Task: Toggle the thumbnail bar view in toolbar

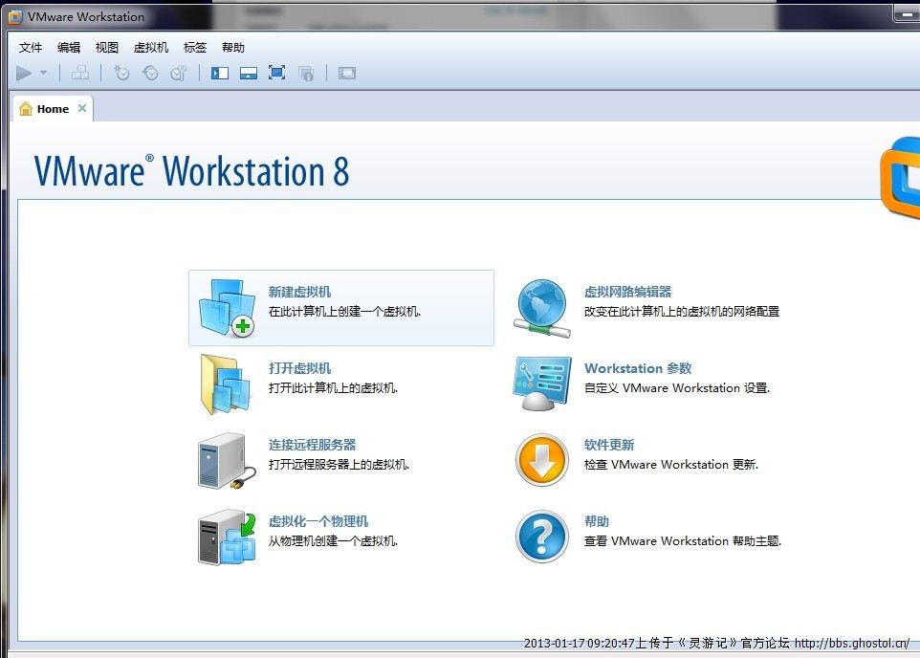Action: (249, 73)
